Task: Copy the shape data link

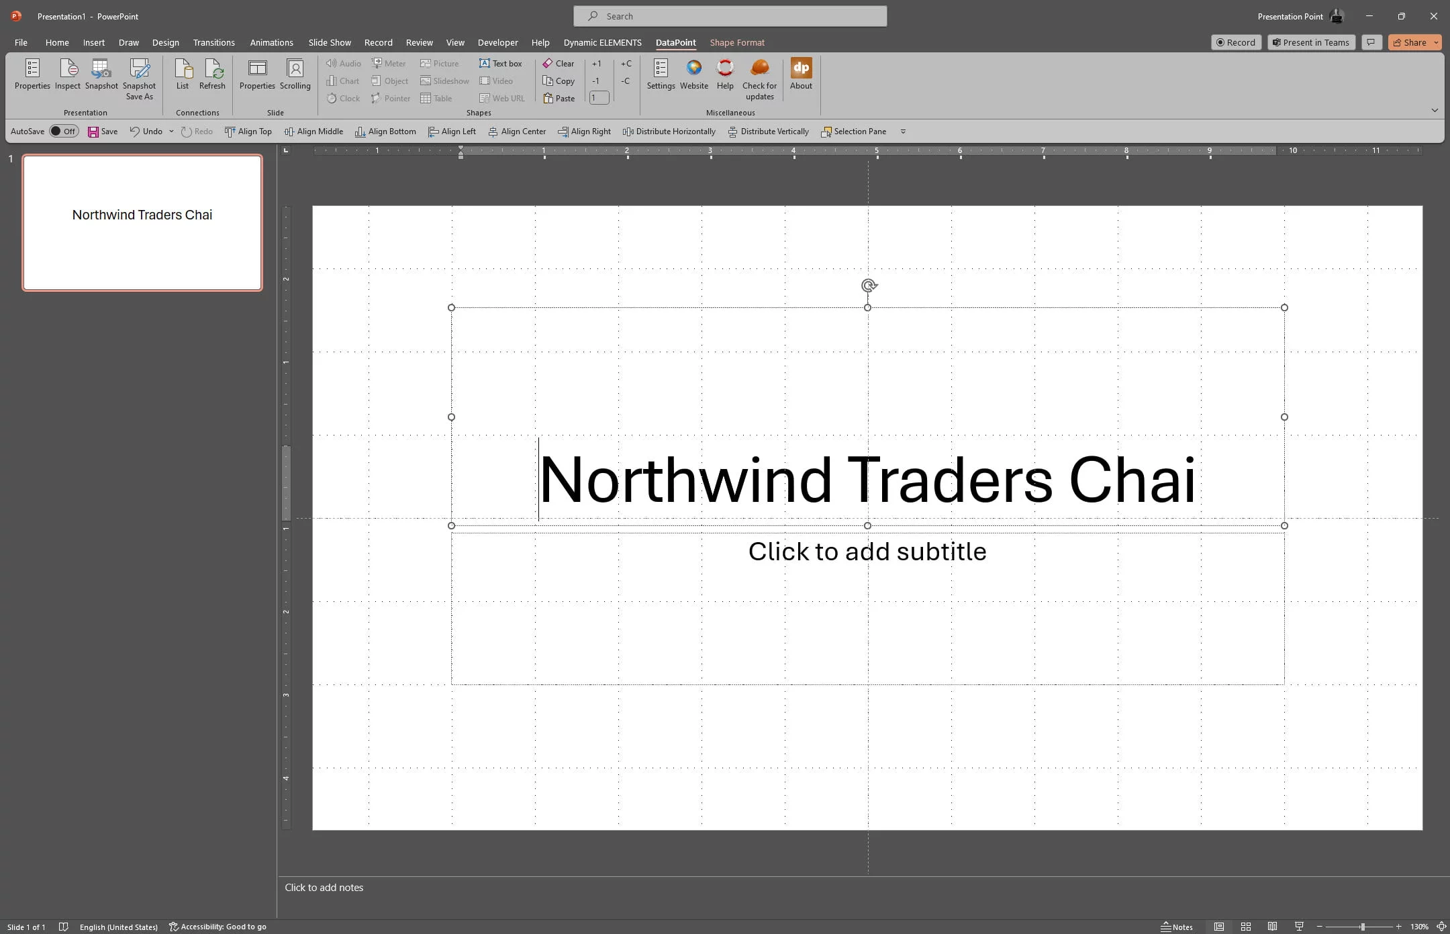Action: point(559,81)
